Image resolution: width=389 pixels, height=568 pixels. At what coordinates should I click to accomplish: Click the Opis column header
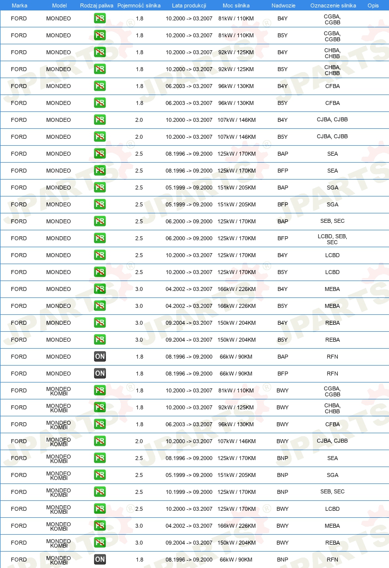click(x=373, y=5)
